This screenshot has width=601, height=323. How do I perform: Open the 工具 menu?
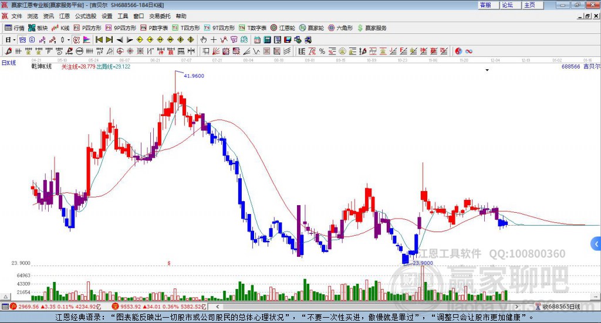point(123,16)
